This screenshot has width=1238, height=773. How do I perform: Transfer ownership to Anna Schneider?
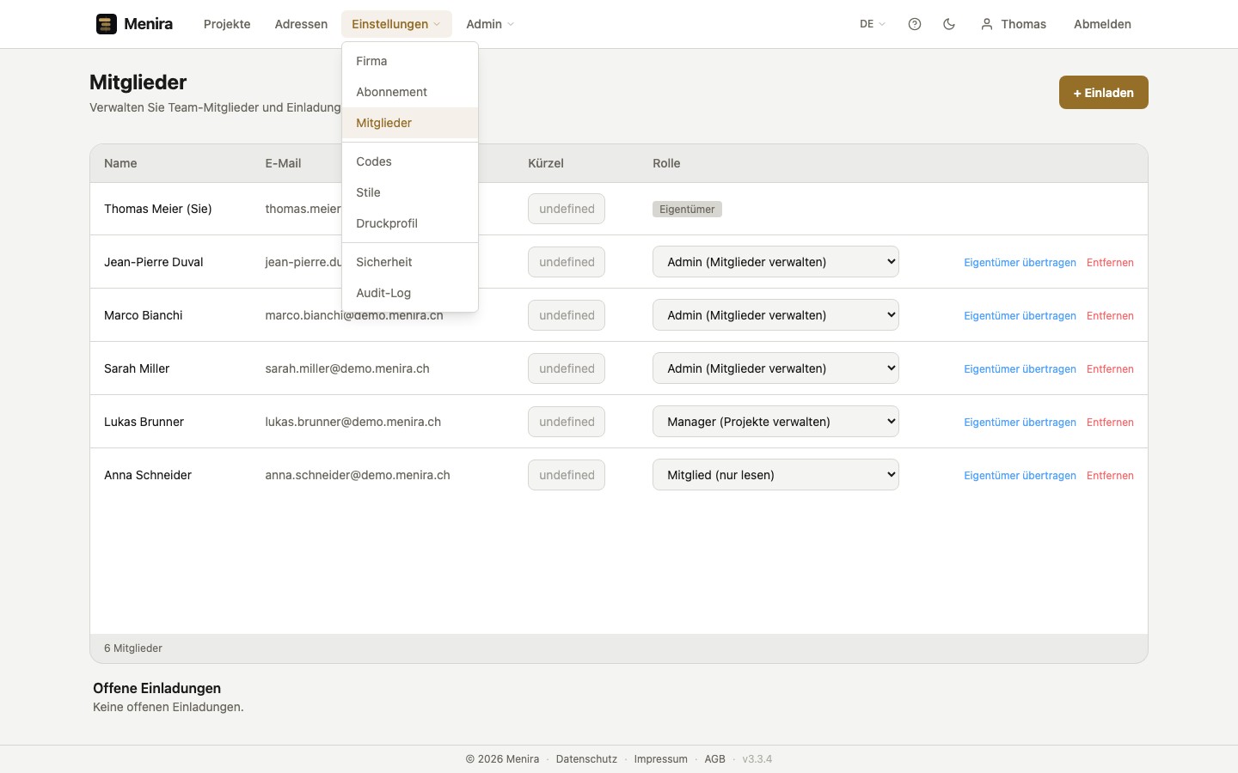pos(1020,476)
